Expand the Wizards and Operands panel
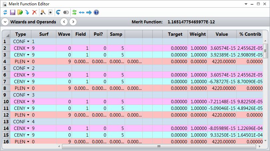The height and width of the screenshot is (151, 270). pyautogui.click(x=5, y=22)
